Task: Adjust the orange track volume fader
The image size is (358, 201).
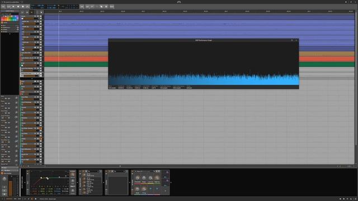Action: (x=31, y=55)
